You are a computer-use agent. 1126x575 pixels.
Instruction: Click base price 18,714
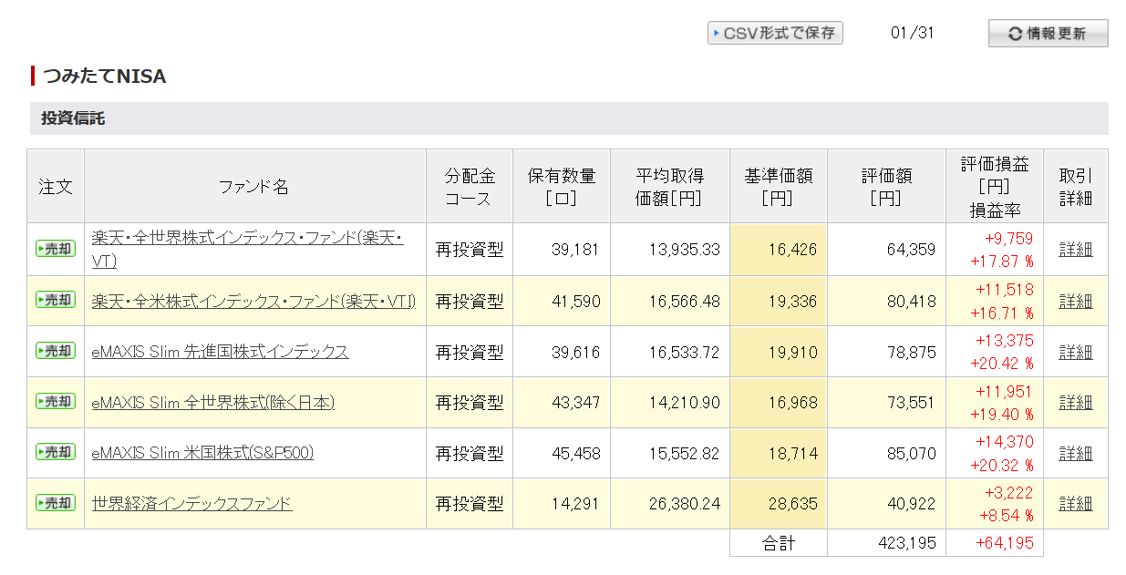coord(793,453)
